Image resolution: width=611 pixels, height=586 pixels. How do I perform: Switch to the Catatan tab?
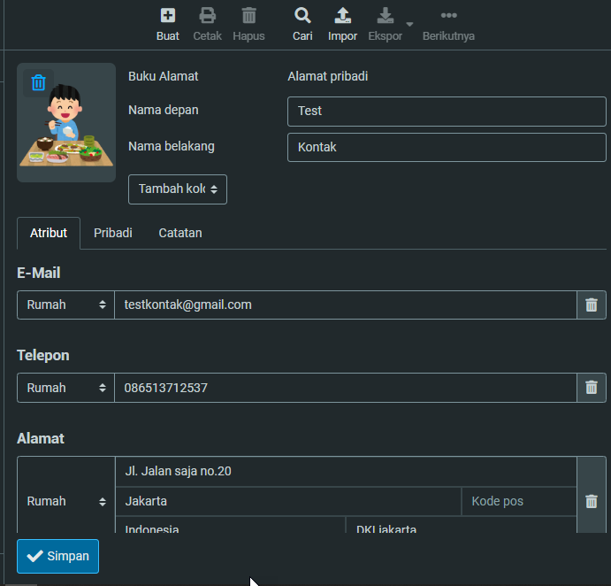click(x=180, y=233)
